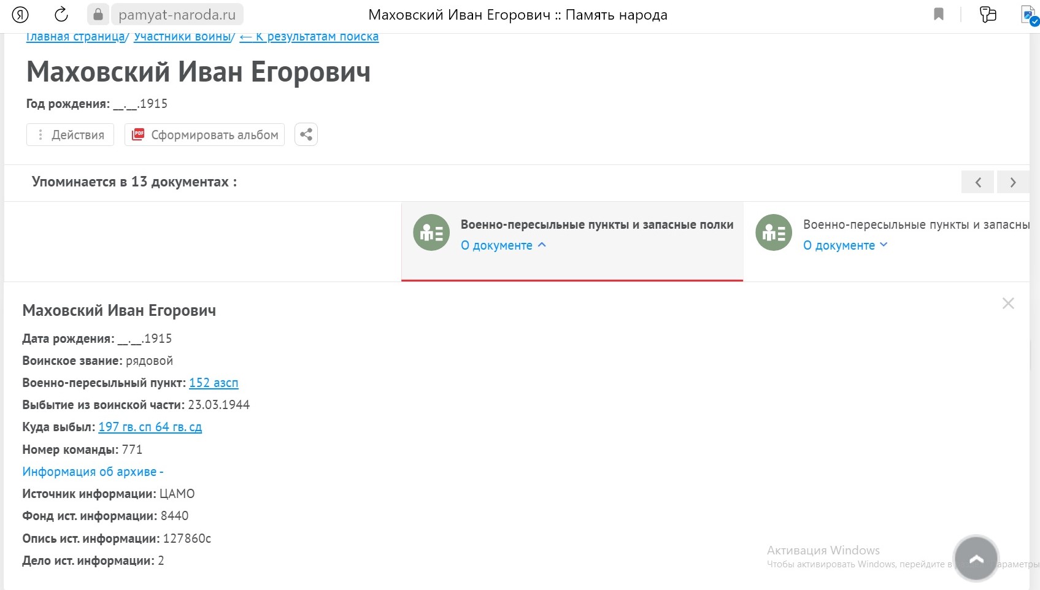Click the Yandex browser logo icon

(20, 14)
